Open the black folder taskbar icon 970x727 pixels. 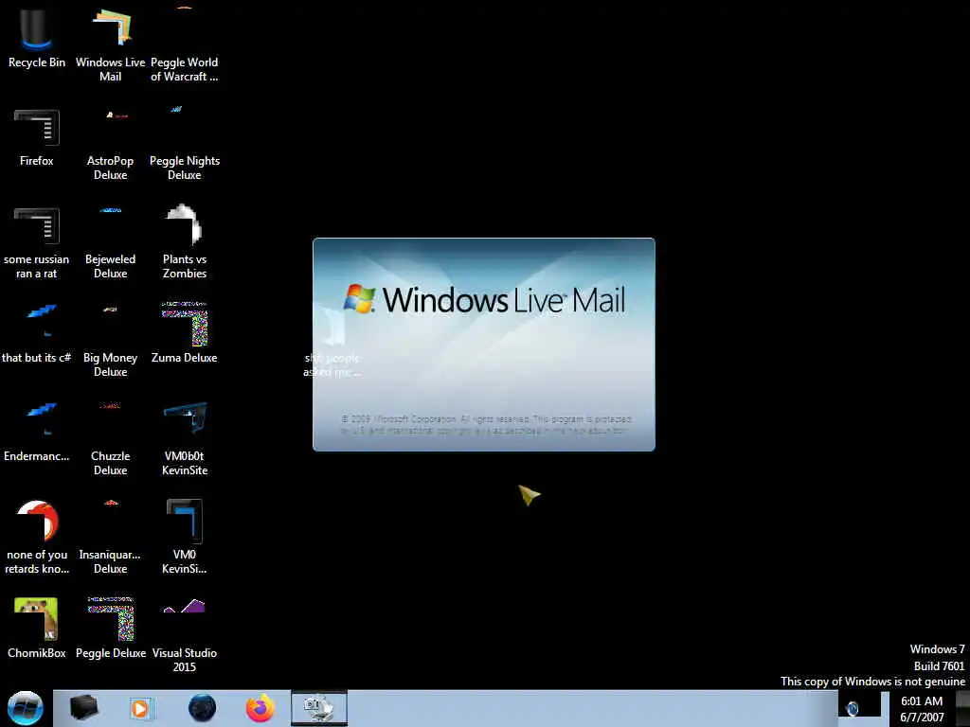pyautogui.click(x=84, y=708)
